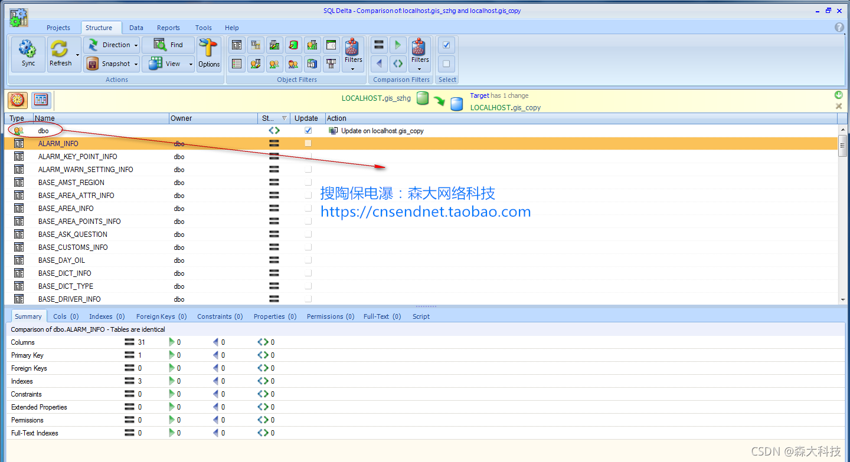Click 'Update on localhost.gis_copy' action text

(x=382, y=131)
